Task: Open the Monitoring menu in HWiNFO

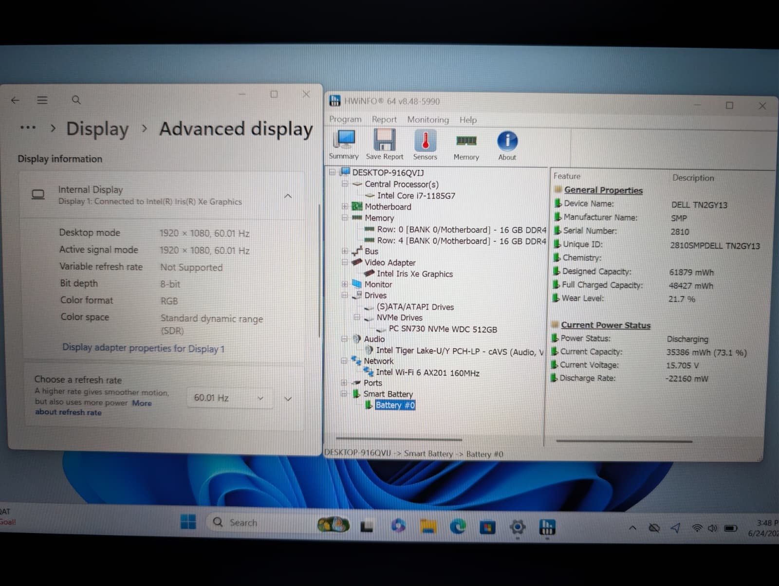Action: tap(428, 120)
